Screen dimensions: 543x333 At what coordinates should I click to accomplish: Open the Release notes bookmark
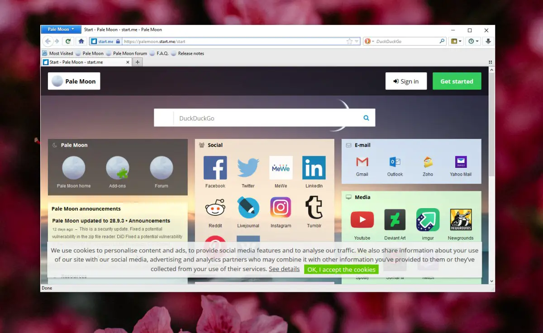187,53
